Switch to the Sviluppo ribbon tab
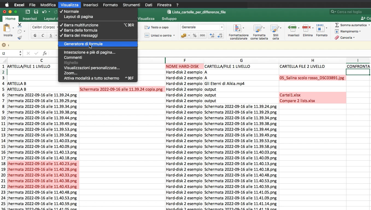This screenshot has height=210, width=371. (169, 19)
